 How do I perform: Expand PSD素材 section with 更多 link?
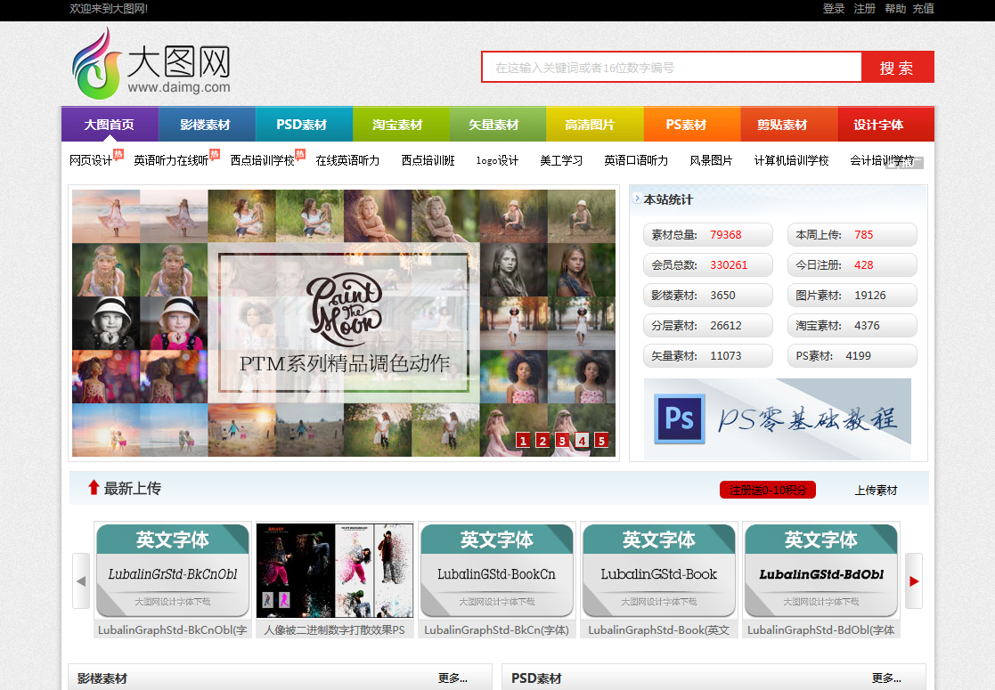pyautogui.click(x=886, y=678)
